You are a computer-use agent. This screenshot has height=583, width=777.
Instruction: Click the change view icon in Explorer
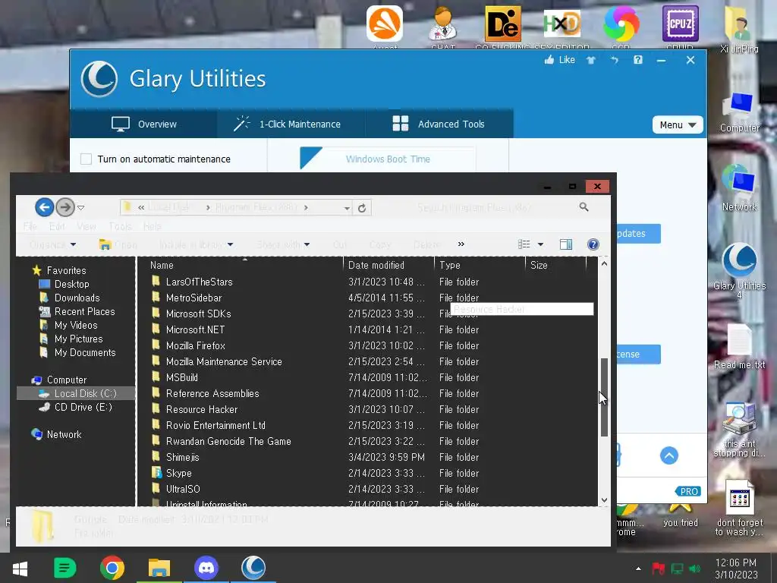[x=524, y=244]
